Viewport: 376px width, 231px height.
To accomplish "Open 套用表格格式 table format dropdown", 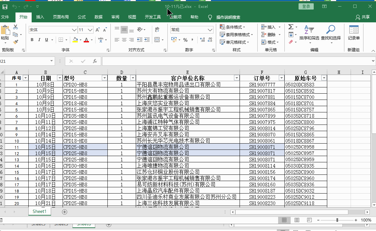I will point(236,35).
